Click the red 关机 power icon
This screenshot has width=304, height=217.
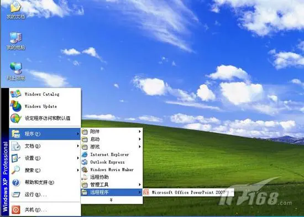(15, 210)
